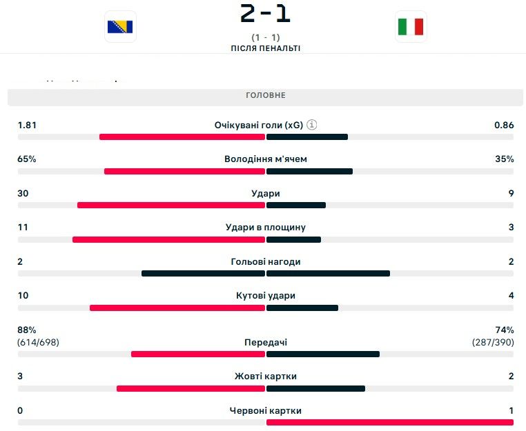Viewport: 526px width, 431px height.
Task: Click the red Удари bar
Action: [171, 205]
